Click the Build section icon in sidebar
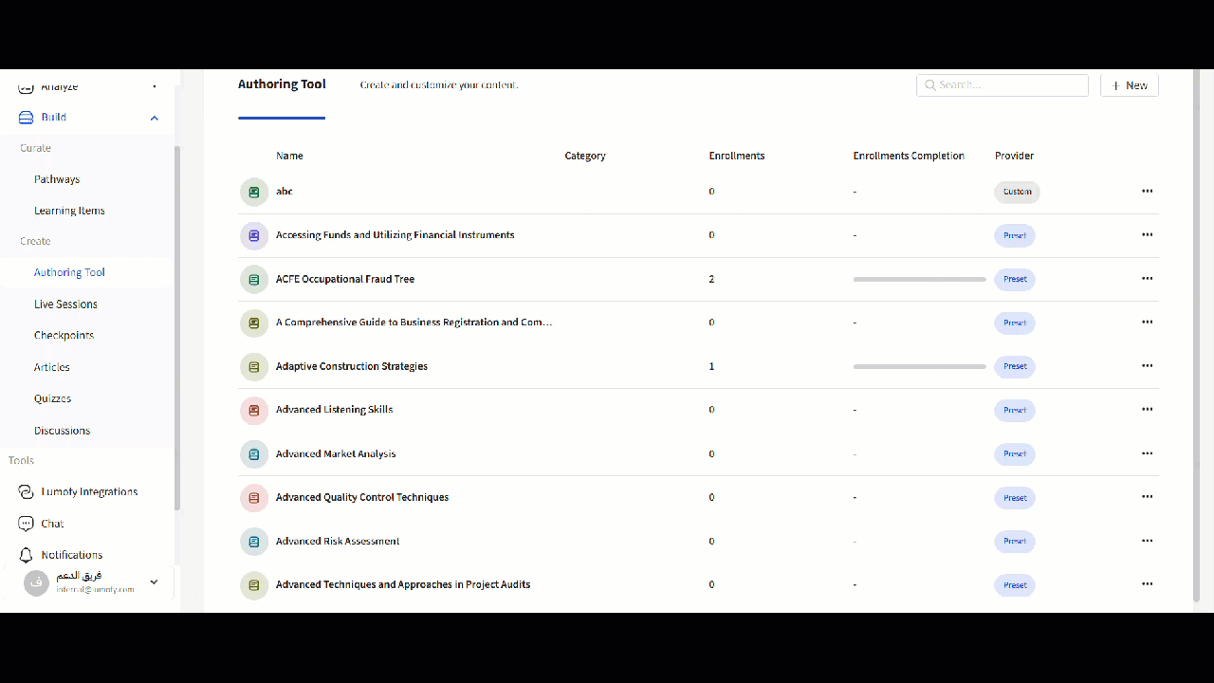The image size is (1214, 683). click(x=27, y=118)
